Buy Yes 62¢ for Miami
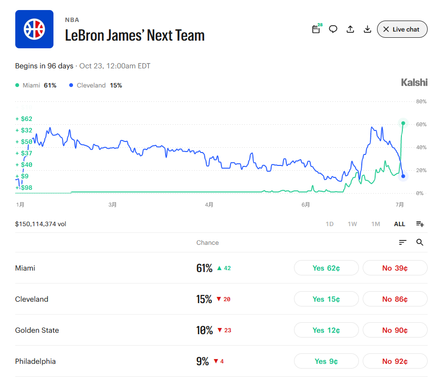Screen dimensions: 441x382 click(326, 268)
